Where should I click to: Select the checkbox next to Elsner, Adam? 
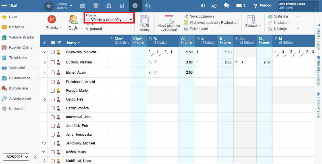(x=53, y=73)
